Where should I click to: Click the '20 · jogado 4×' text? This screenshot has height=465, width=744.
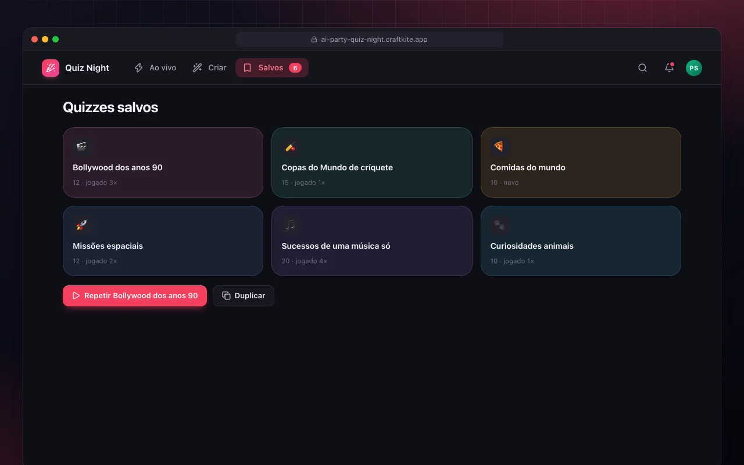(305, 261)
